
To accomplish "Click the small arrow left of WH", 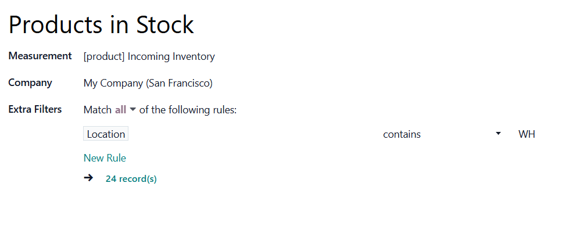I will pyautogui.click(x=498, y=134).
